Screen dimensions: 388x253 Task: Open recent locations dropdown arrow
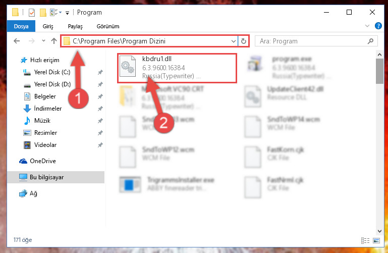43,40
